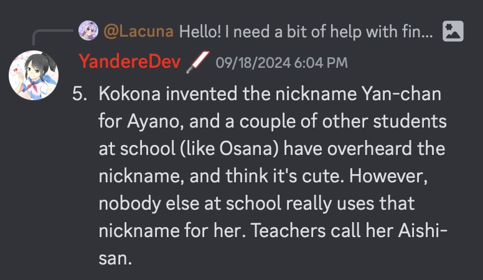Click the knife role icon beside YandereDev
Screen dimensions: 483x280
click(197, 62)
